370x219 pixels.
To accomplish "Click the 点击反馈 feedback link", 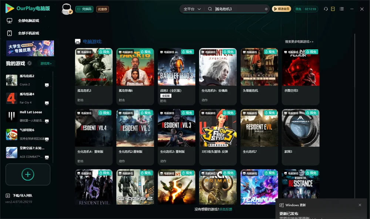I will 226,209.
